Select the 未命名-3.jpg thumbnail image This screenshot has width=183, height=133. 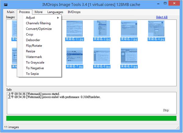(129, 28)
